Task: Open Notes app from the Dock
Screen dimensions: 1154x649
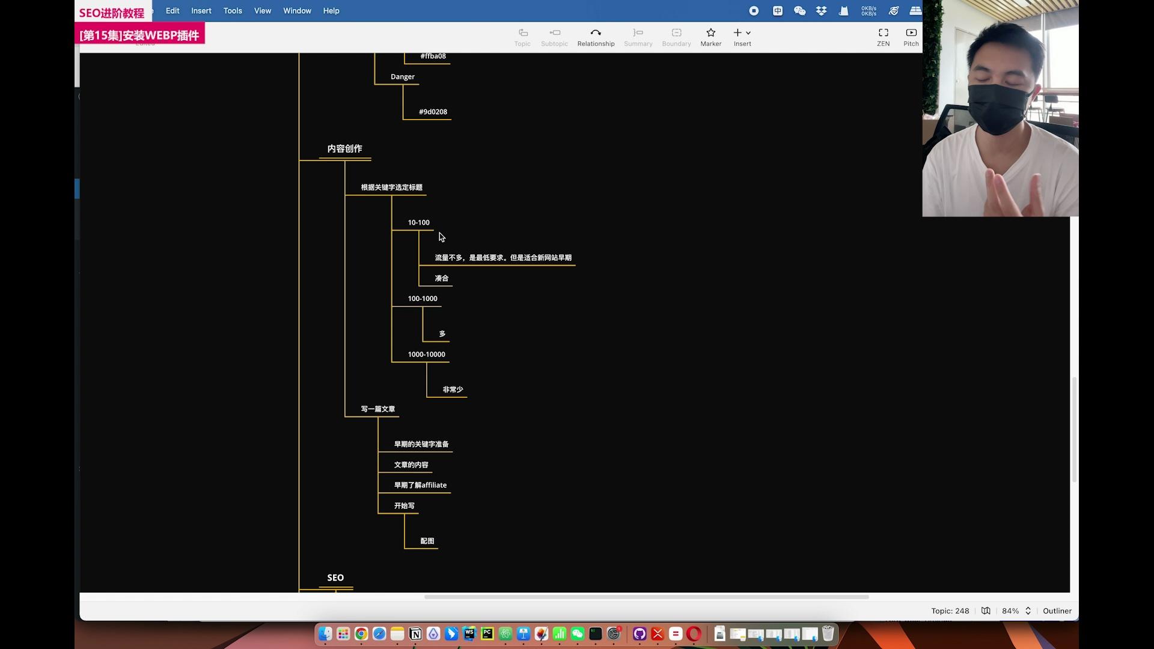Action: click(x=397, y=633)
